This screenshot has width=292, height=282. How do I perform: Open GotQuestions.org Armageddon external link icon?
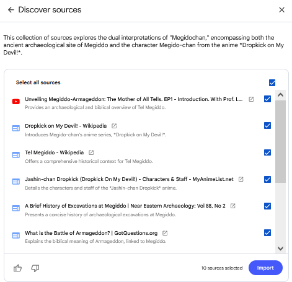pyautogui.click(x=165, y=233)
